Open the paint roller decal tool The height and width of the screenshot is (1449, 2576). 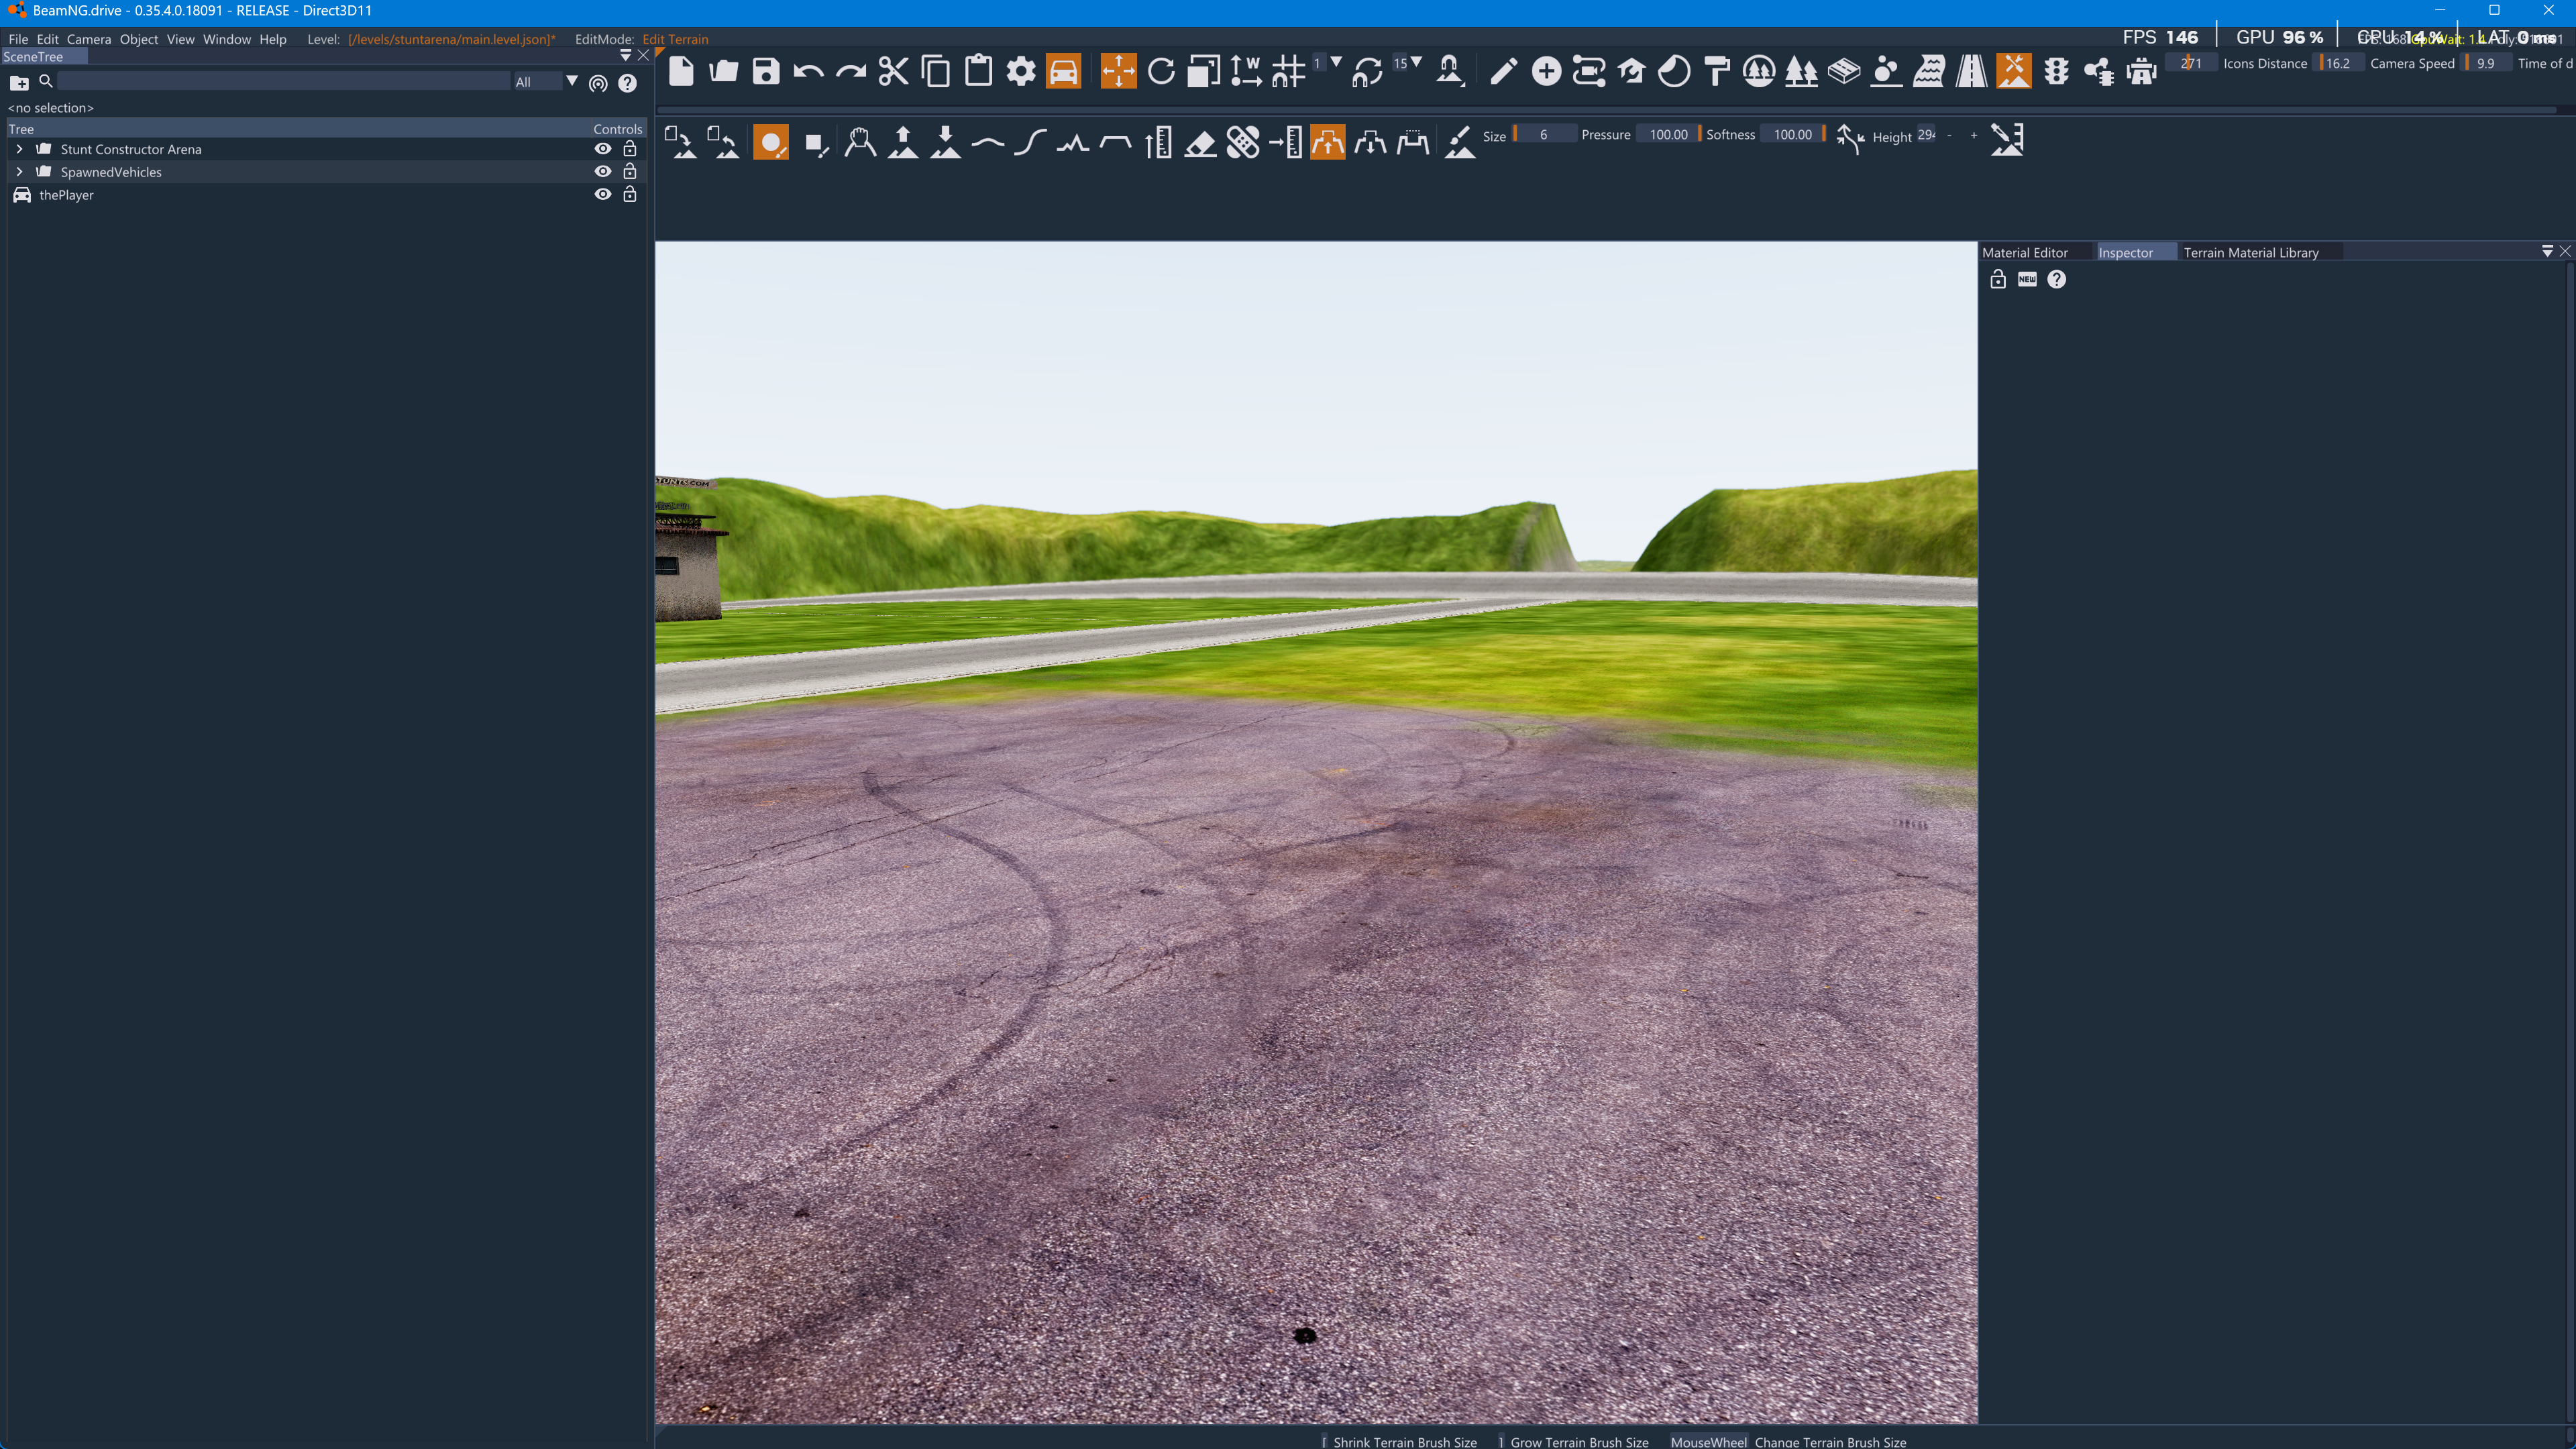click(1716, 71)
